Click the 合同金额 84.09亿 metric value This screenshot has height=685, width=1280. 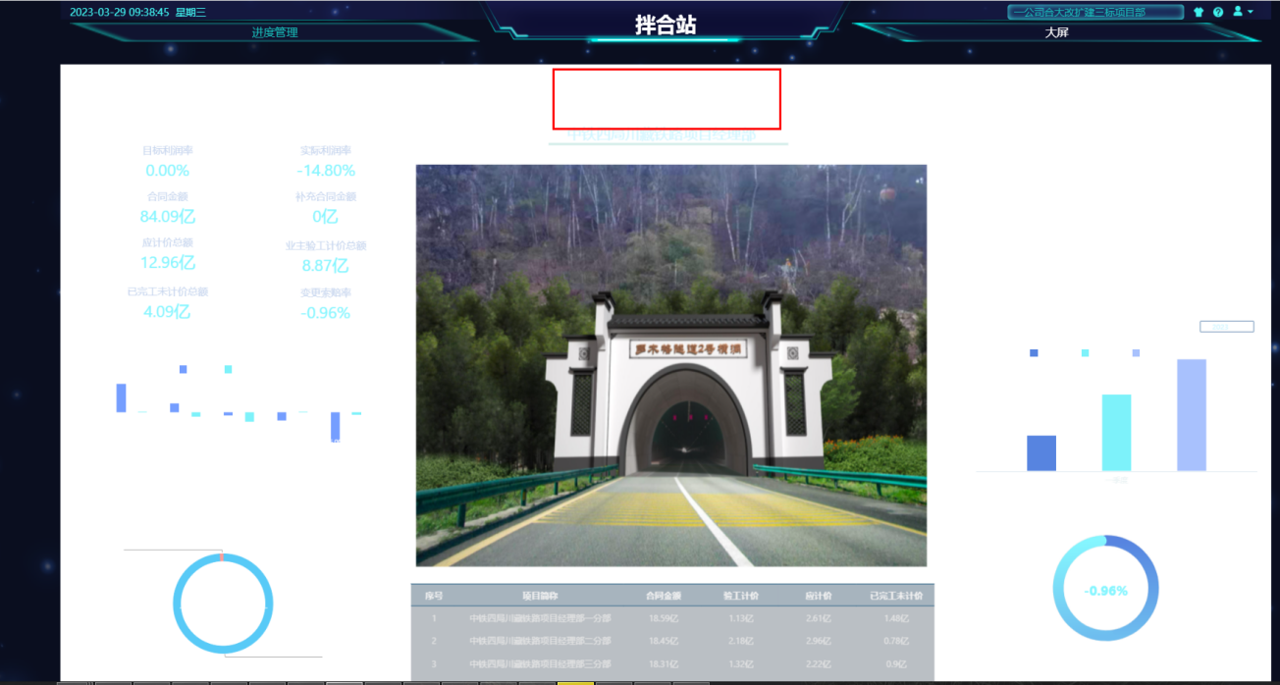tap(166, 218)
